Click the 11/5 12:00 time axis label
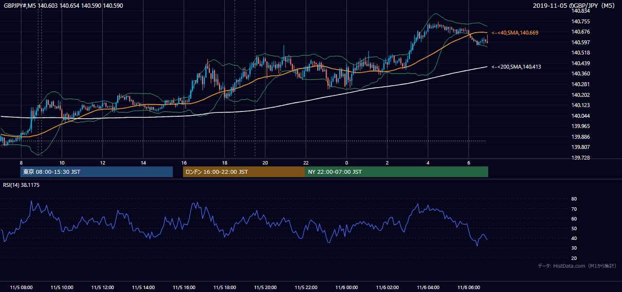This screenshot has height=292, width=622. (103, 288)
